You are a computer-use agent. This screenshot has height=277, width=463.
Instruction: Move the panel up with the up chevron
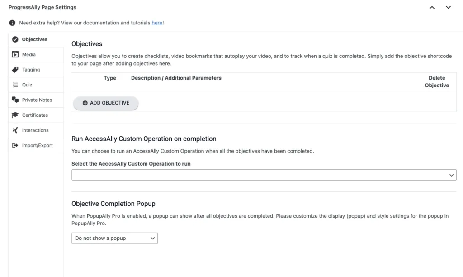[x=432, y=7]
